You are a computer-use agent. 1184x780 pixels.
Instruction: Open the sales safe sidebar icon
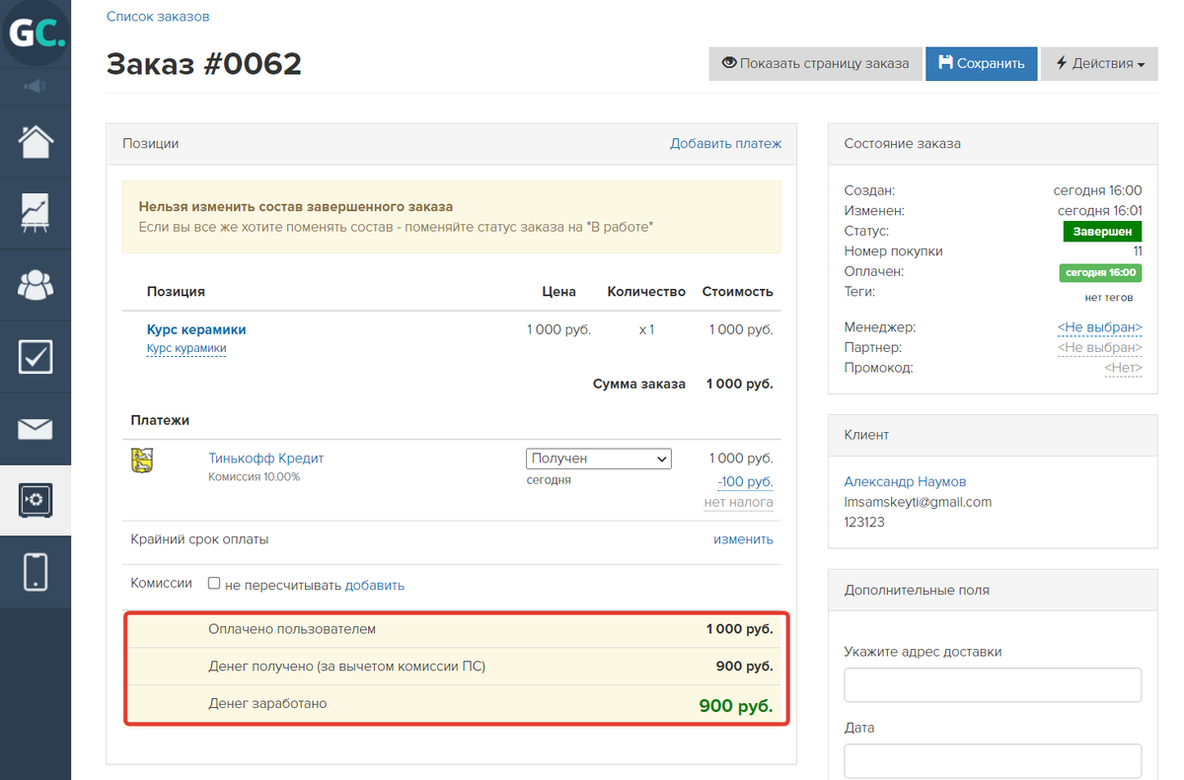36,501
